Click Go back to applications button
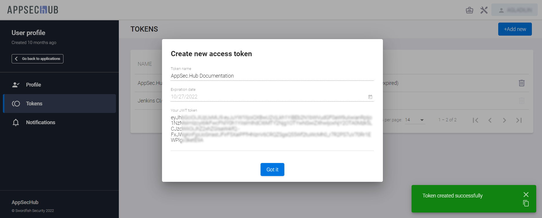This screenshot has width=542, height=218. [37, 59]
